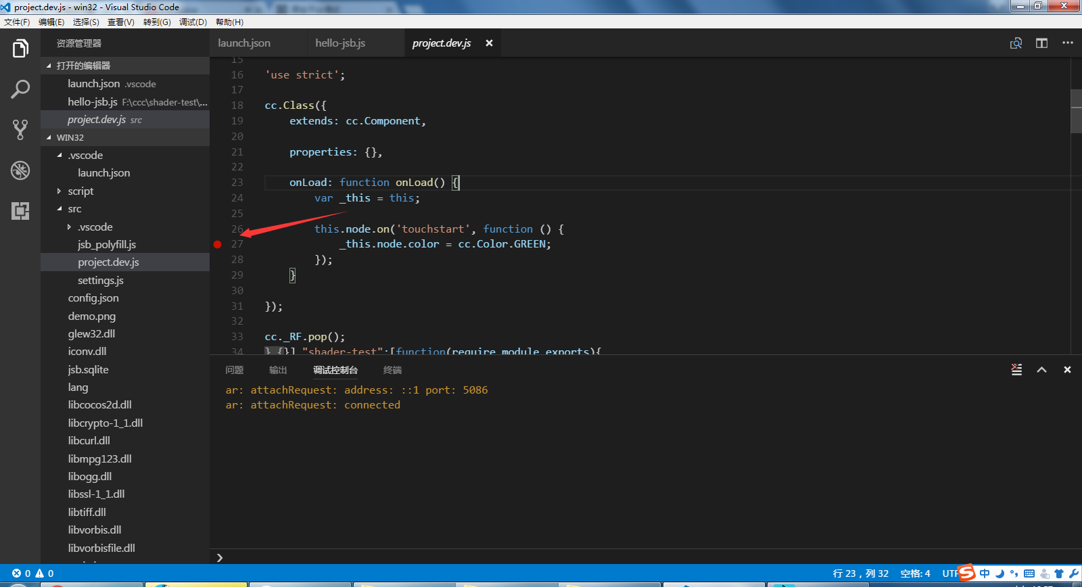The width and height of the screenshot is (1082, 587).
Task: Open Sogou settings wrench icon
Action: click(x=1074, y=573)
